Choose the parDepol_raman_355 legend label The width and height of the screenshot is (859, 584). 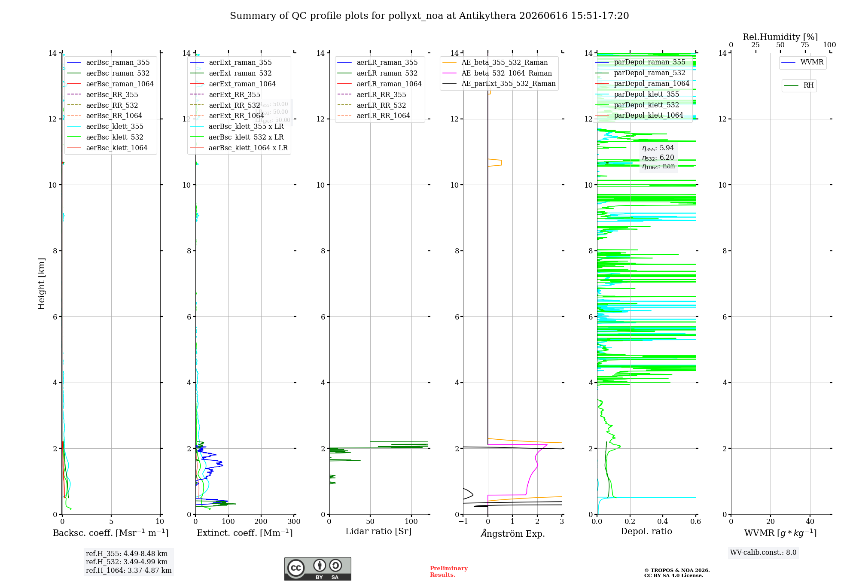click(649, 62)
